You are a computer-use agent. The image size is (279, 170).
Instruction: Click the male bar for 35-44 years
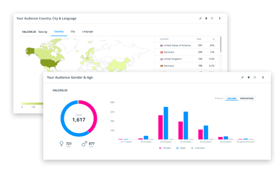(186, 125)
